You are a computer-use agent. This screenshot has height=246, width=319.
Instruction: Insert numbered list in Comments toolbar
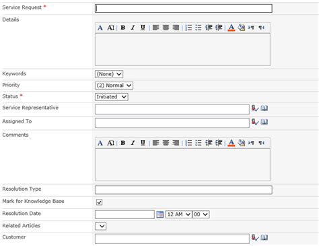pos(188,143)
